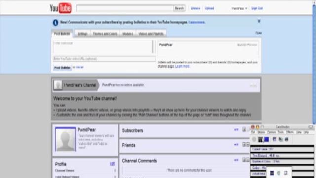Click the edit link in the channel banner
The height and width of the screenshot is (178, 316).
[253, 86]
